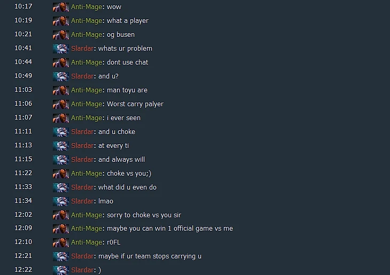Viewport: 390px width, 275px height.
Task: Click the 11:22 timestamp
Action: point(23,173)
